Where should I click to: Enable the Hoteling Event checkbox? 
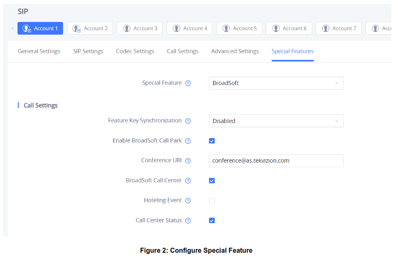pos(212,201)
